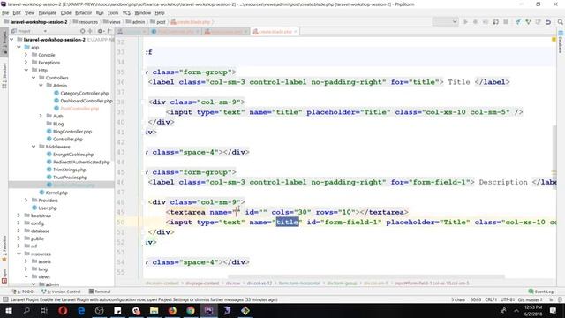
Task: Click the Debug bug icon in toolbar
Action: (475, 22)
